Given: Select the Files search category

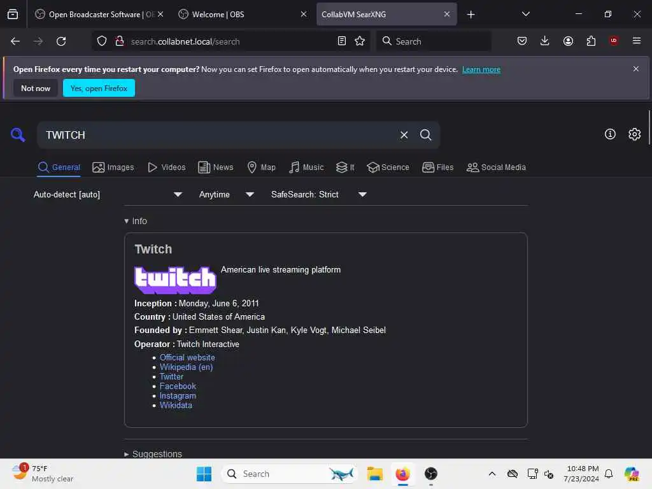Looking at the screenshot, I should [438, 167].
